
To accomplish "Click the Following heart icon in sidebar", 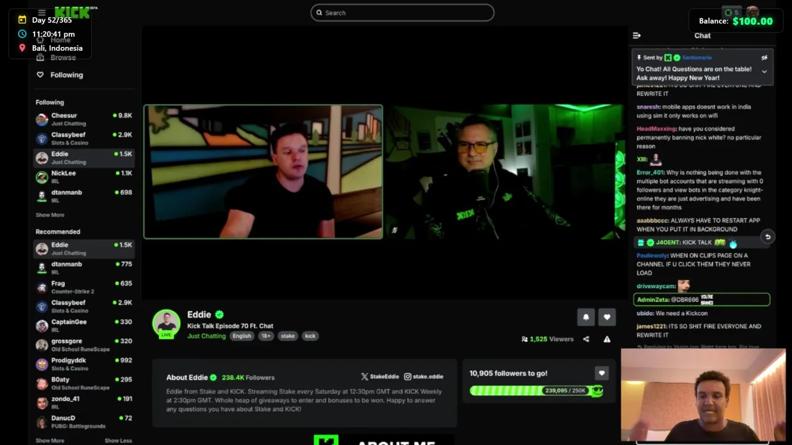I will [40, 75].
